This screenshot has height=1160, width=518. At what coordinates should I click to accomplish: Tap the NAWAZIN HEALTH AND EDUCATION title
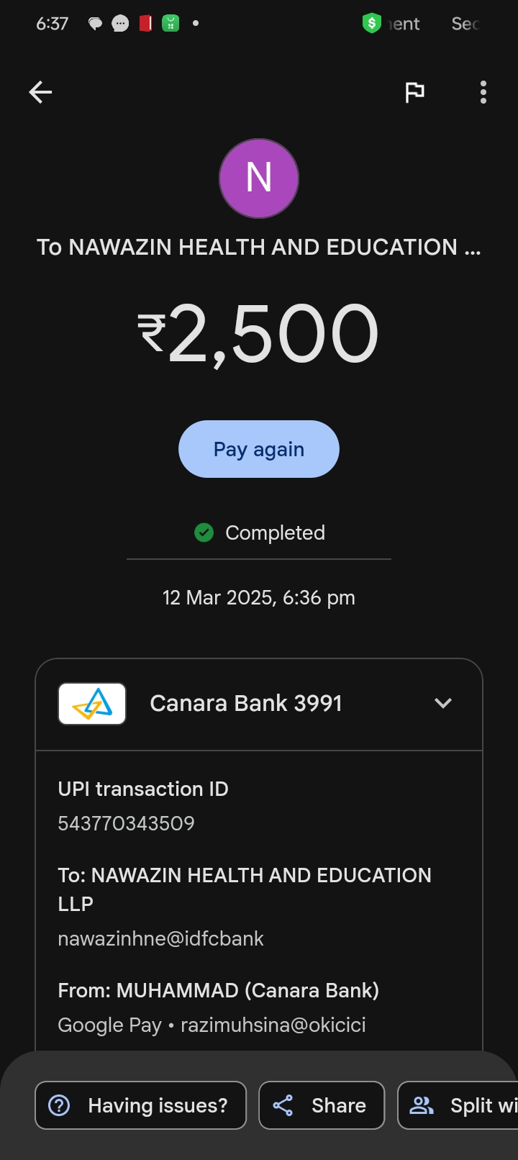pos(259,248)
